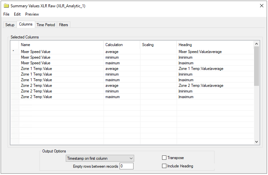This screenshot has width=268, height=175.
Task: Click the yellow folder icon in title bar
Action: 6,6
